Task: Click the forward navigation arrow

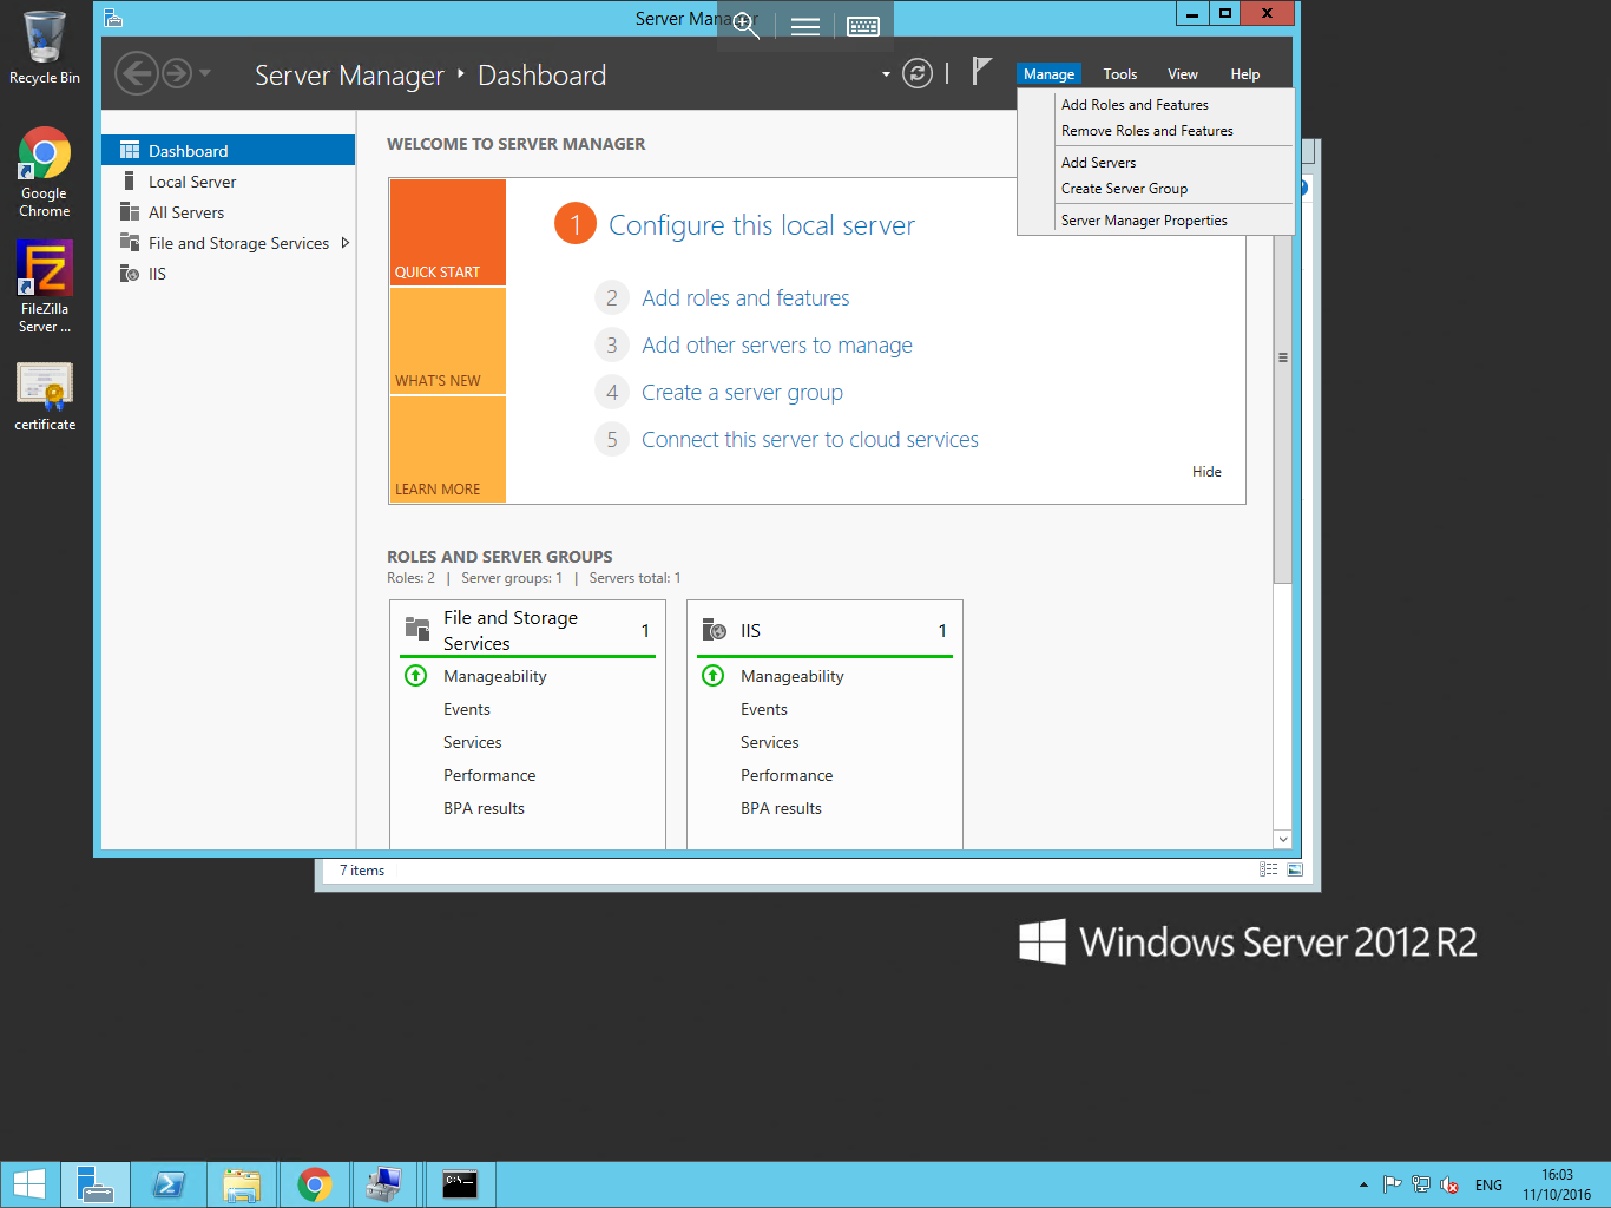Action: [x=176, y=74]
